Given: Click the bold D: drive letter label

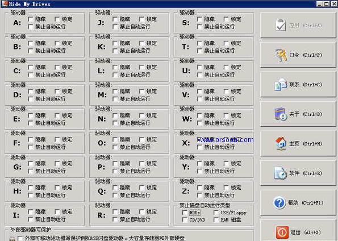Looking at the screenshot, I should point(17,95).
